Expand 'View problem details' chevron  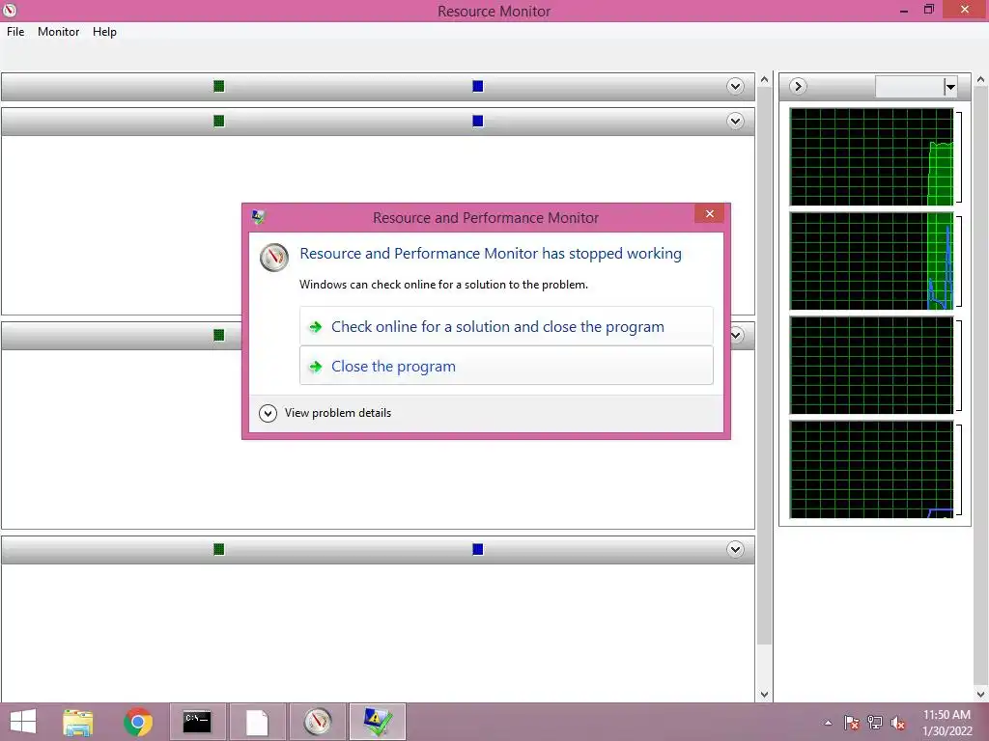coord(268,413)
